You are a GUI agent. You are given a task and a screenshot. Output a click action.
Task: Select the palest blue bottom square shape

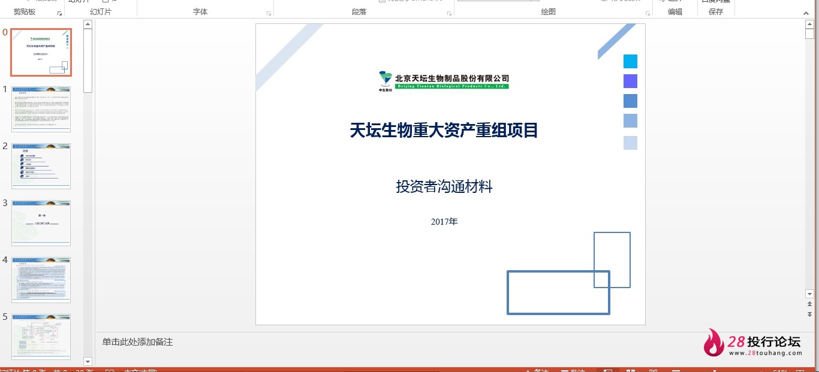pos(630,143)
